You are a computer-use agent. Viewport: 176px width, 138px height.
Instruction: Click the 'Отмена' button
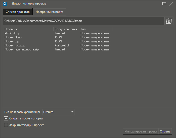click(x=165, y=131)
